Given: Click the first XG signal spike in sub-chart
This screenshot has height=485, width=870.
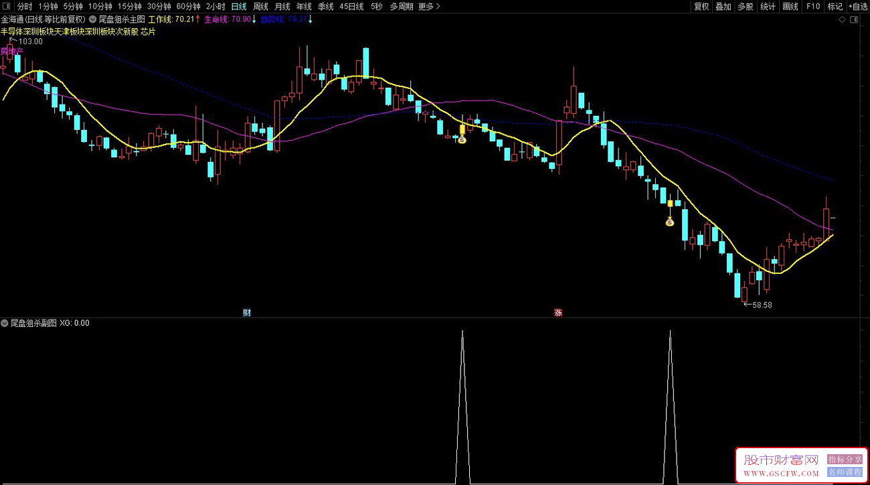Looking at the screenshot, I should [462, 406].
